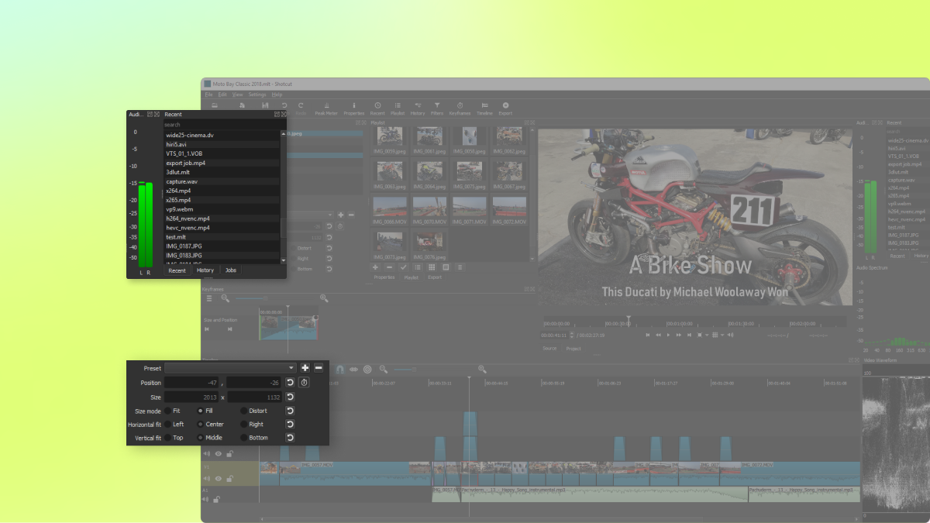Set Horizontal fit to Left
This screenshot has width=930, height=523.
coord(174,424)
